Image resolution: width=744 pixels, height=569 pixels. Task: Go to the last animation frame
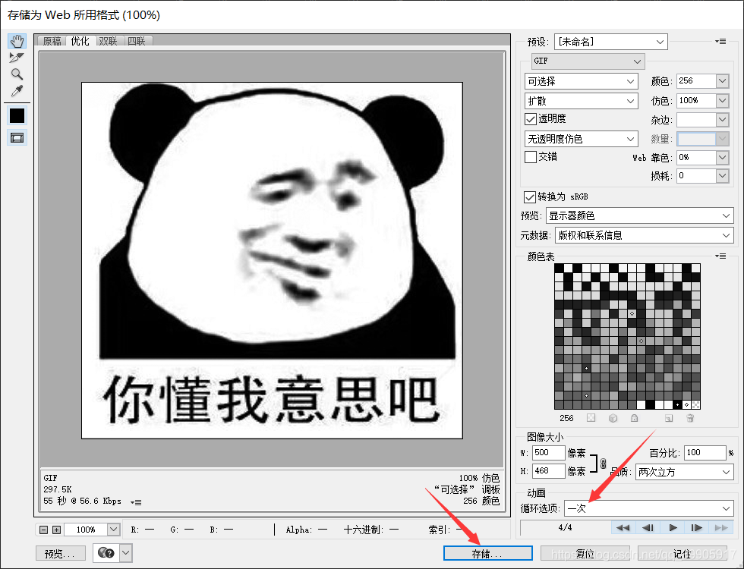click(720, 528)
